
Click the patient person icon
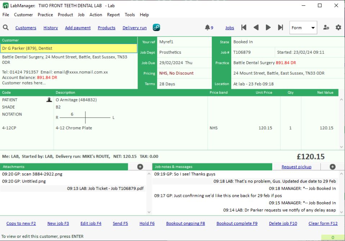coord(49,100)
